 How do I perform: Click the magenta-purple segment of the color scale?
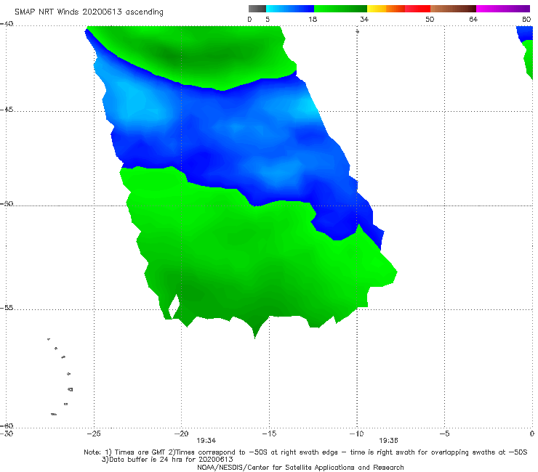coord(503,9)
